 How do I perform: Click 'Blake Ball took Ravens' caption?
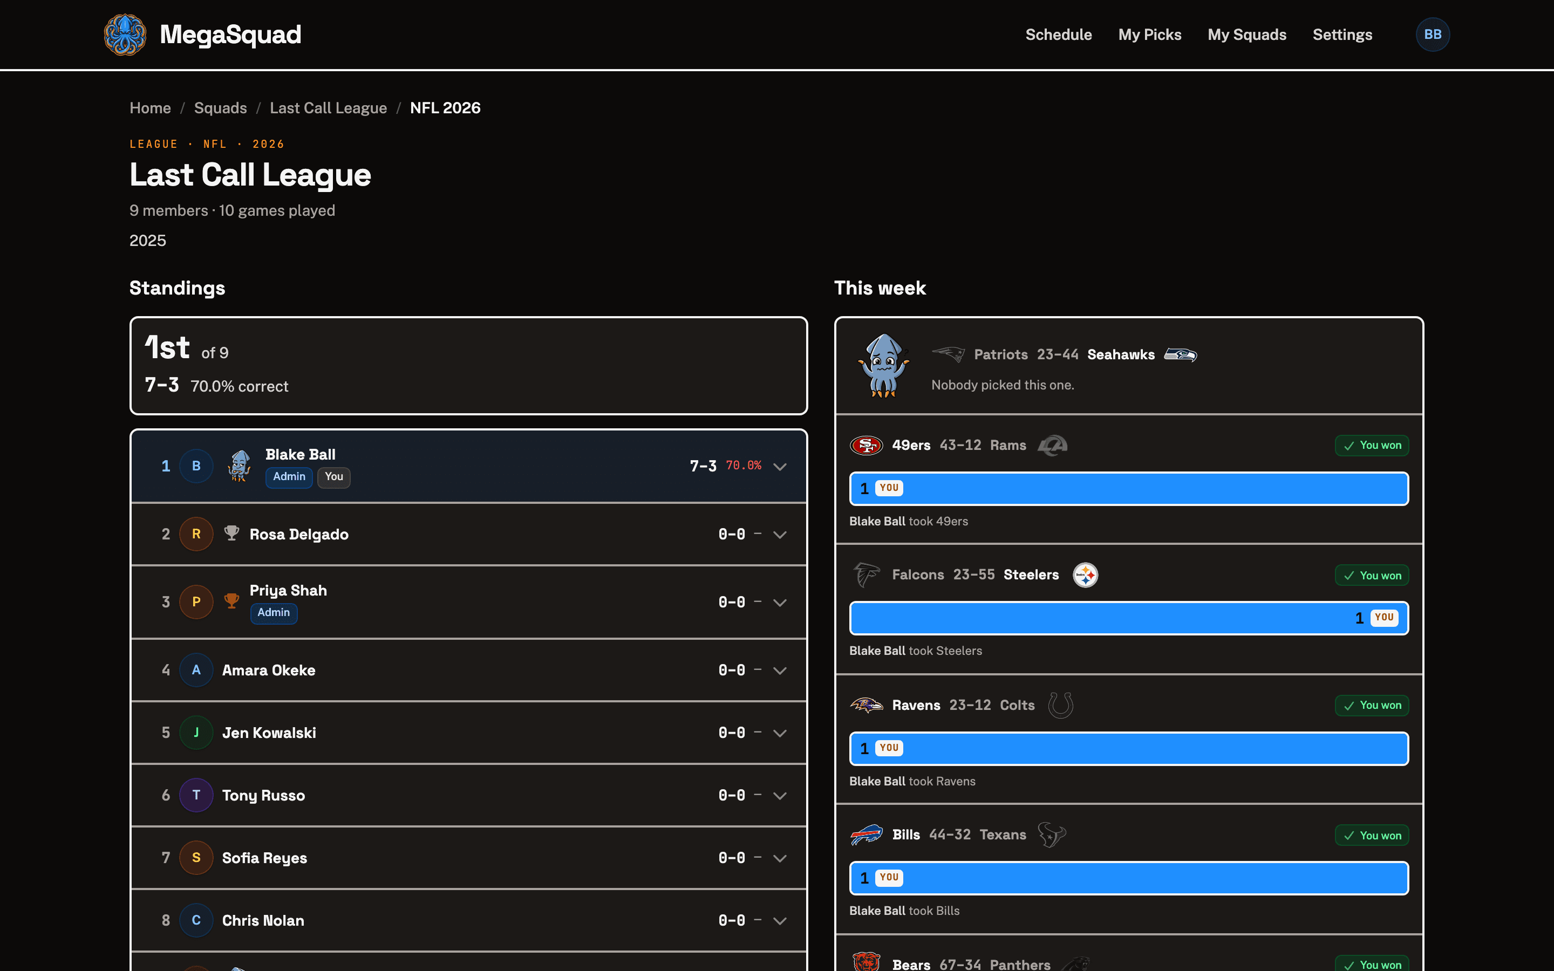(x=912, y=781)
